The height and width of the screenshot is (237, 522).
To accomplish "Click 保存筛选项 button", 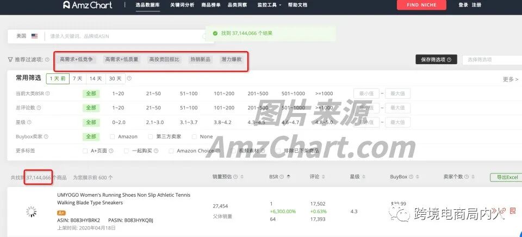I will click(436, 60).
